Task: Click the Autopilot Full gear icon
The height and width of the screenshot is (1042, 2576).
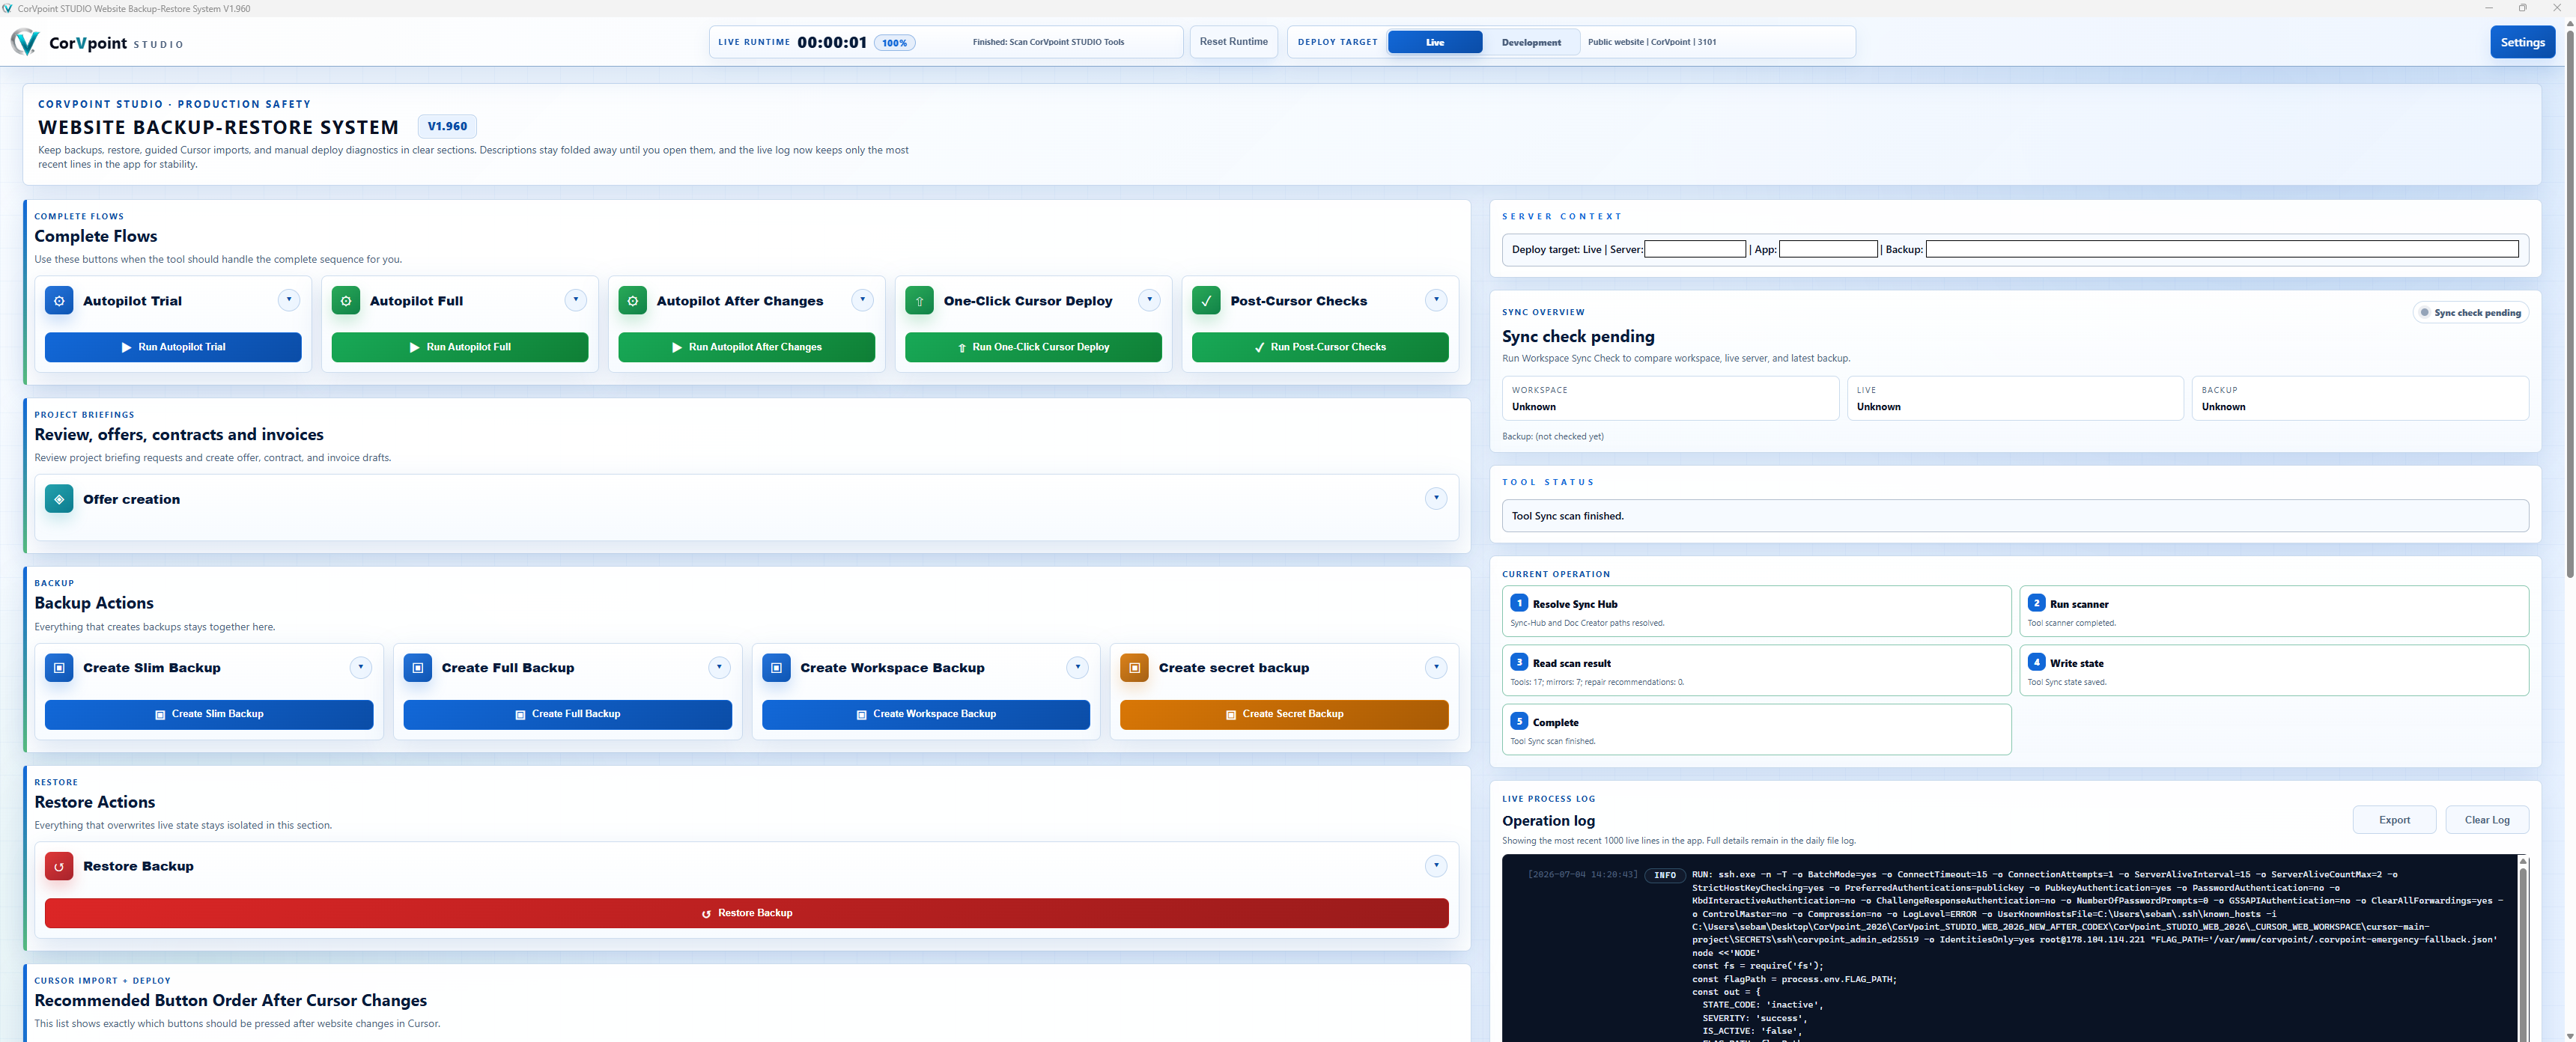Action: (x=346, y=301)
